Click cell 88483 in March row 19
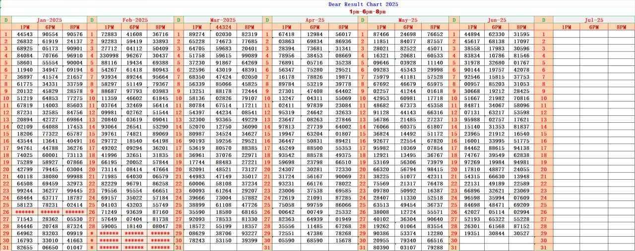 point(223,162)
